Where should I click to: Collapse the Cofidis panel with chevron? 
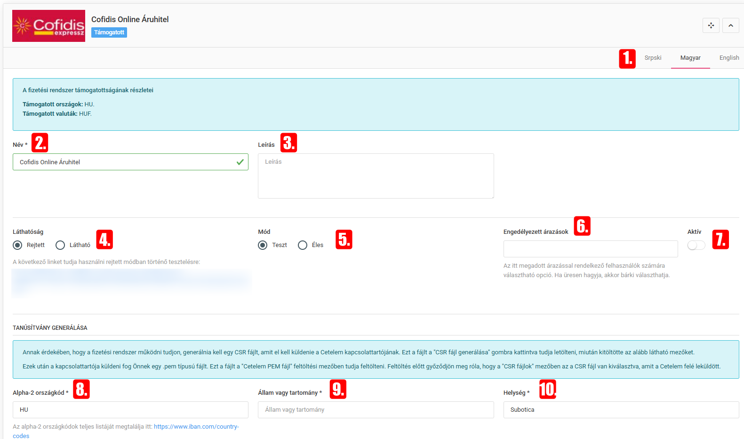point(730,25)
